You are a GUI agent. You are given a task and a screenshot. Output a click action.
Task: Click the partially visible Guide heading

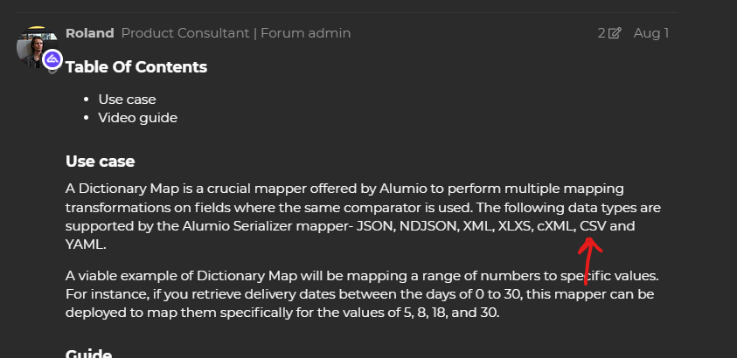pos(89,354)
